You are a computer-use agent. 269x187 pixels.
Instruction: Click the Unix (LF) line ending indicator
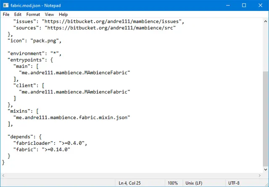pos(194,183)
